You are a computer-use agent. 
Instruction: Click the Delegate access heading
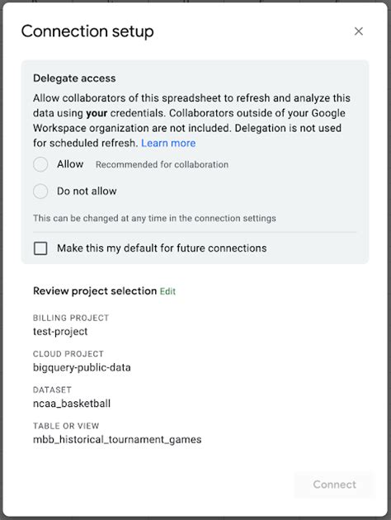pos(74,78)
